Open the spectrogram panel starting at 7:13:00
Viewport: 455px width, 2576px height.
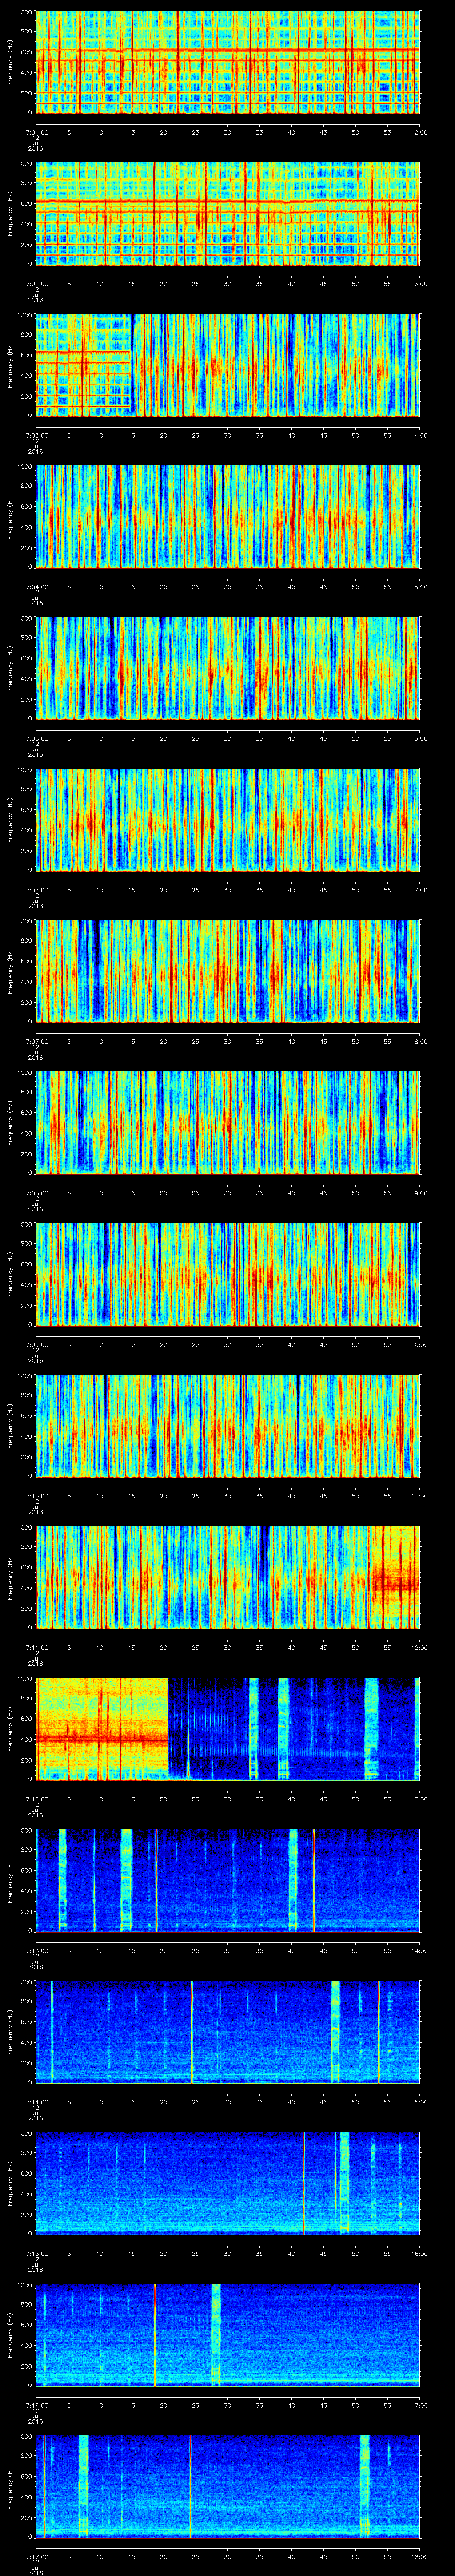[x=228, y=1880]
